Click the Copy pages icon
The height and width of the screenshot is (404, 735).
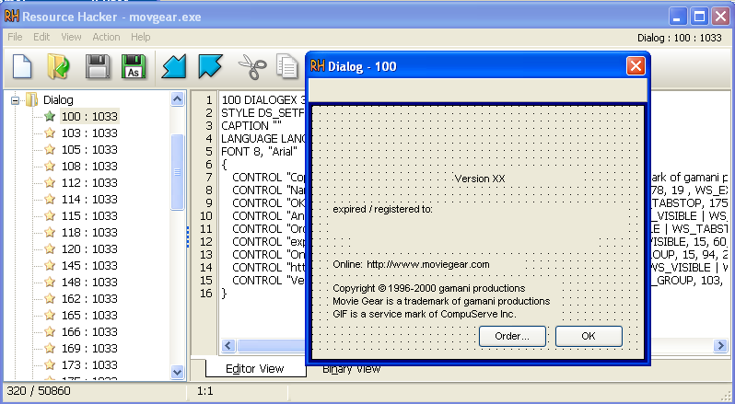[286, 66]
